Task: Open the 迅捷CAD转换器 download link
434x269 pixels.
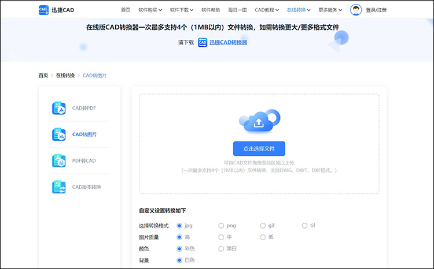Action: [x=228, y=42]
